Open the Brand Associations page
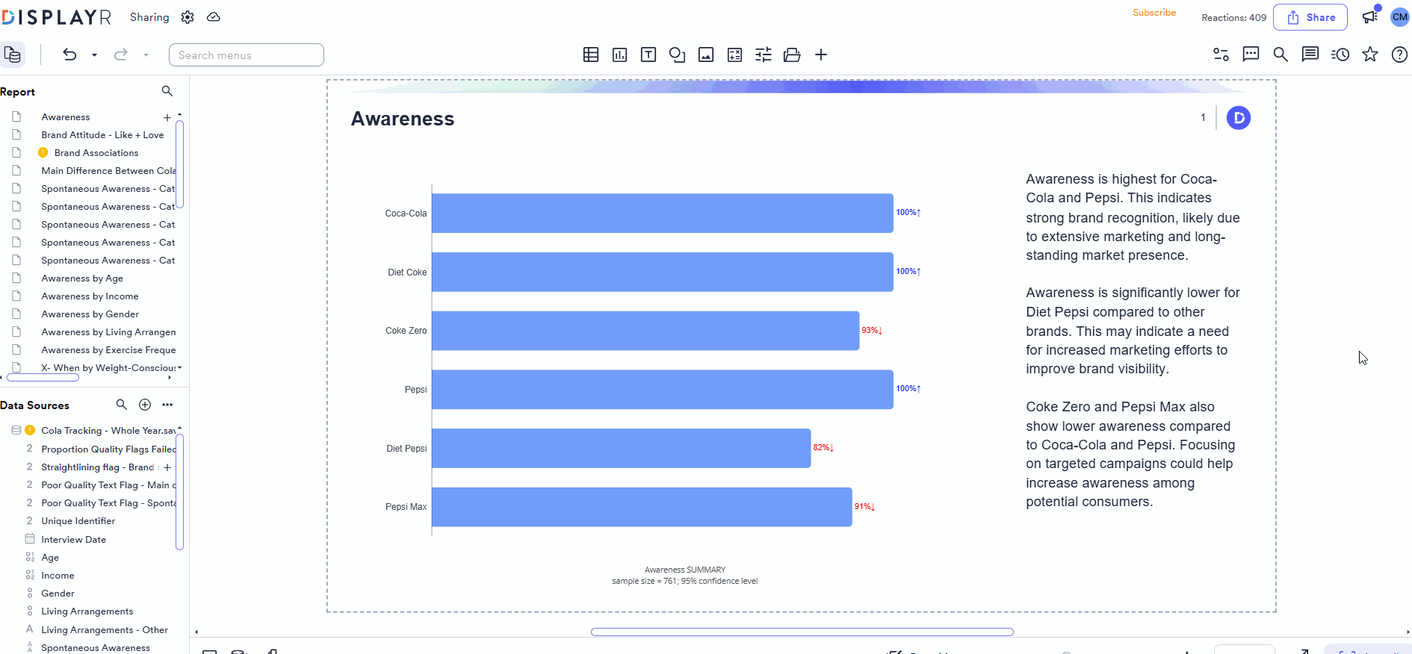 coord(96,153)
